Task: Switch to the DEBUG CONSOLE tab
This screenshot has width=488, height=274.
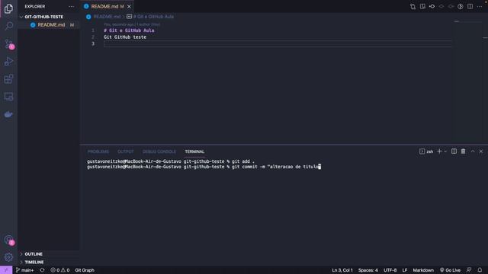Action: (159, 151)
